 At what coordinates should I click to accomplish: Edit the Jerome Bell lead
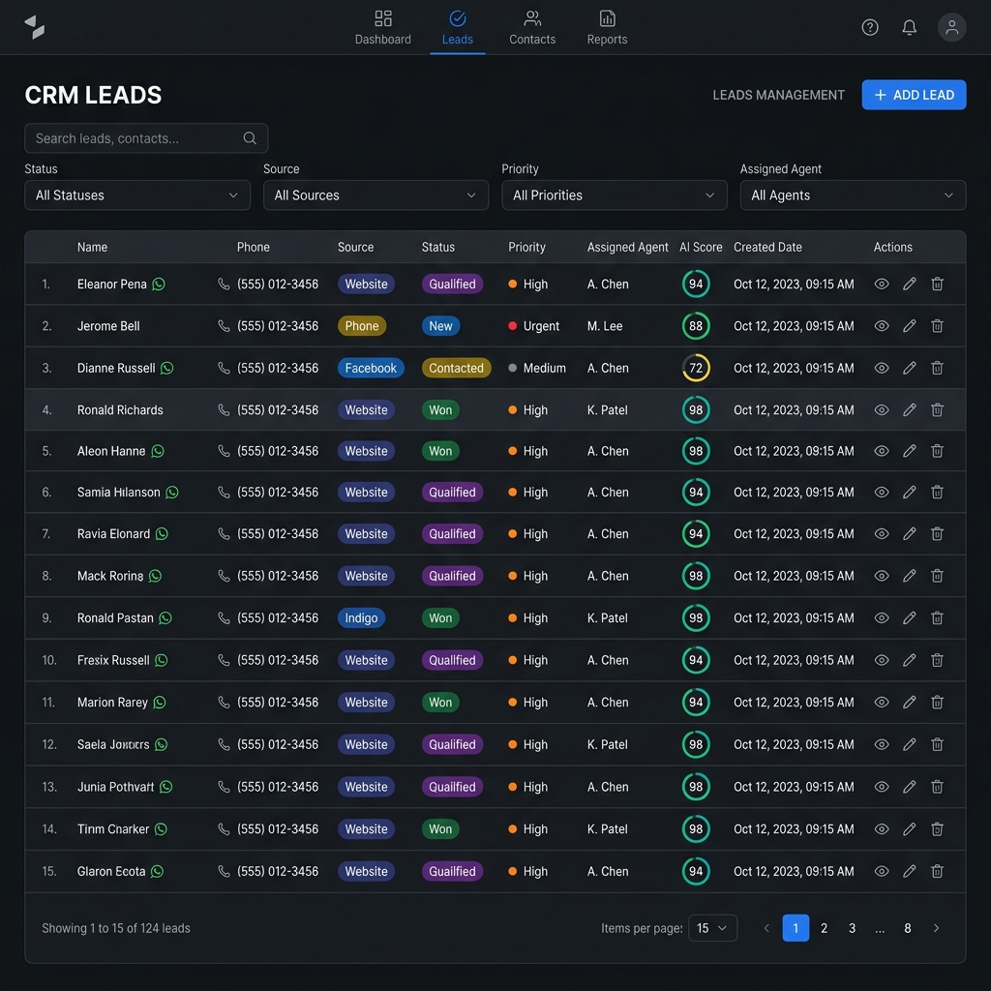pyautogui.click(x=909, y=325)
